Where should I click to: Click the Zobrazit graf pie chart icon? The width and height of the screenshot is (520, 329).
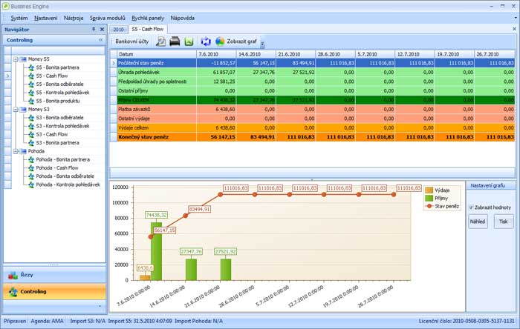tap(220, 41)
